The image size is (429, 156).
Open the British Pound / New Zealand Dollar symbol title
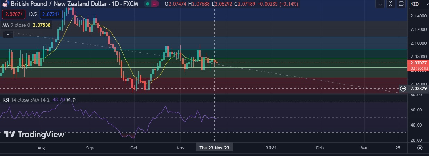(x=74, y=4)
